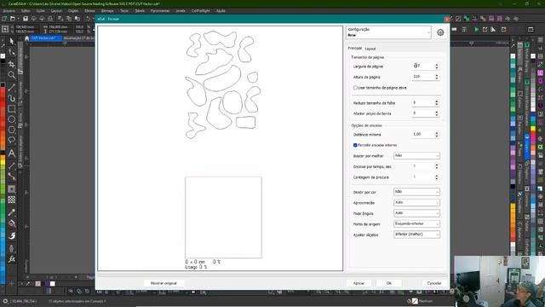The width and height of the screenshot is (545, 307).
Task: Open the Layout menu in menu bar
Action: (x=56, y=11)
